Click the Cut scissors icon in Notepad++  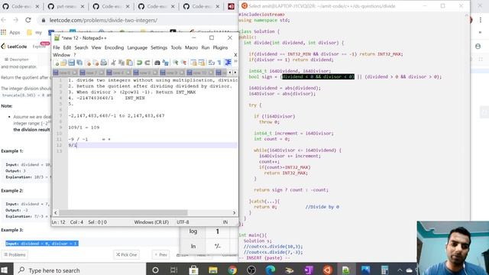(114, 63)
